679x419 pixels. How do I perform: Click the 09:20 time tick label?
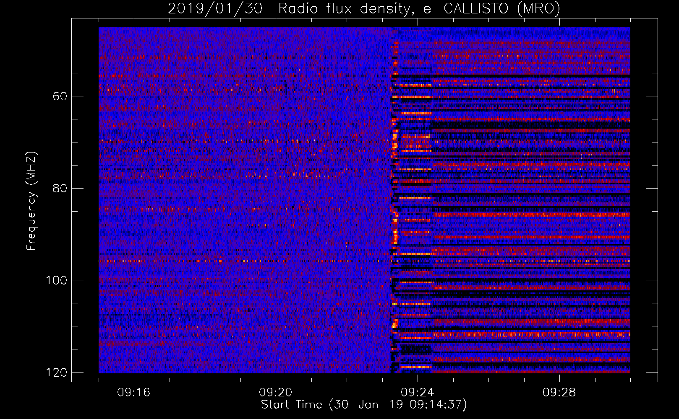pyautogui.click(x=276, y=393)
